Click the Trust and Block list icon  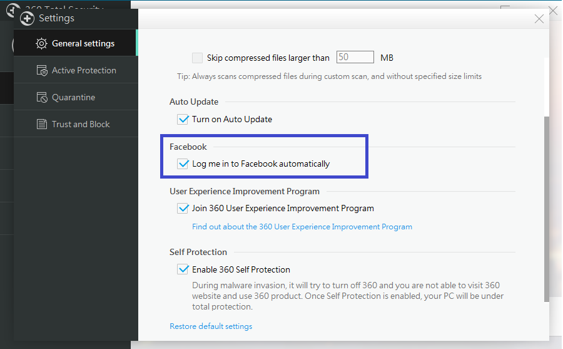42,125
